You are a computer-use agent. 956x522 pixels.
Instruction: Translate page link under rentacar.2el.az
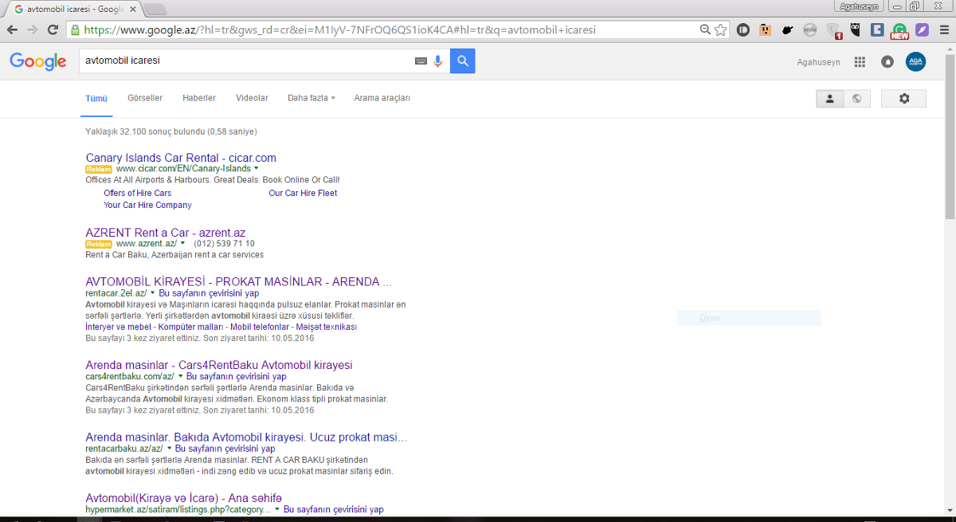(x=209, y=293)
